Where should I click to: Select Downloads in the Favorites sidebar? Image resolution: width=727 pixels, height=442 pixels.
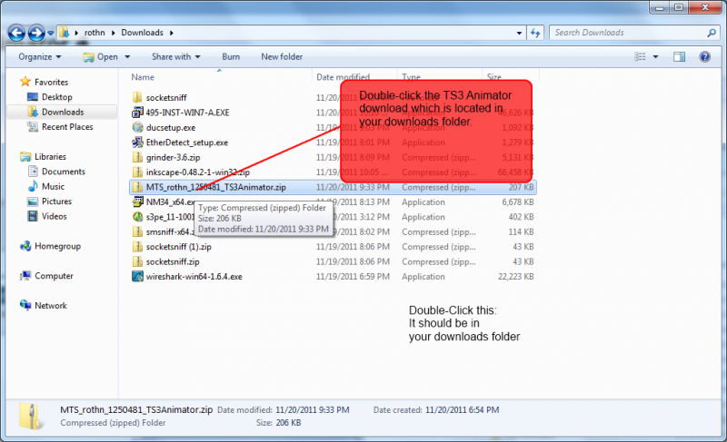click(x=62, y=113)
